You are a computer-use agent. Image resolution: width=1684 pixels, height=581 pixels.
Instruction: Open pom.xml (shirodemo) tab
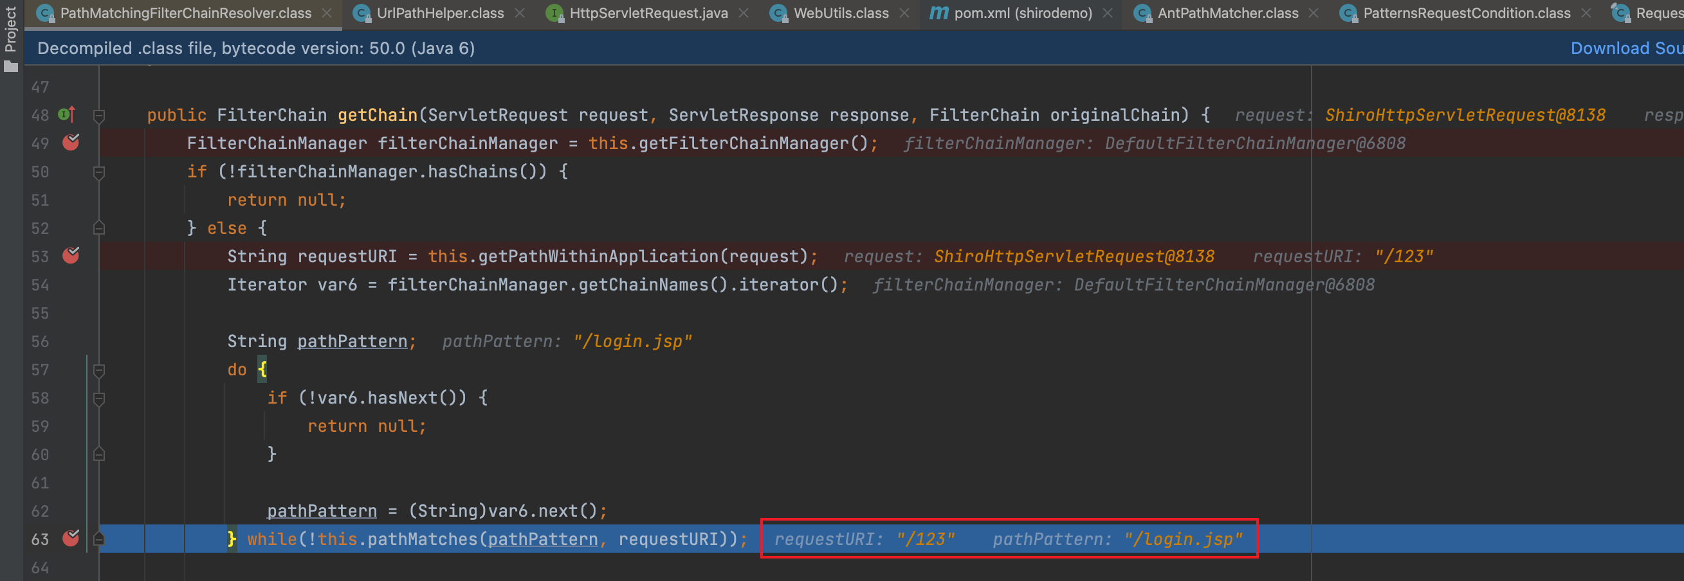(x=1023, y=13)
